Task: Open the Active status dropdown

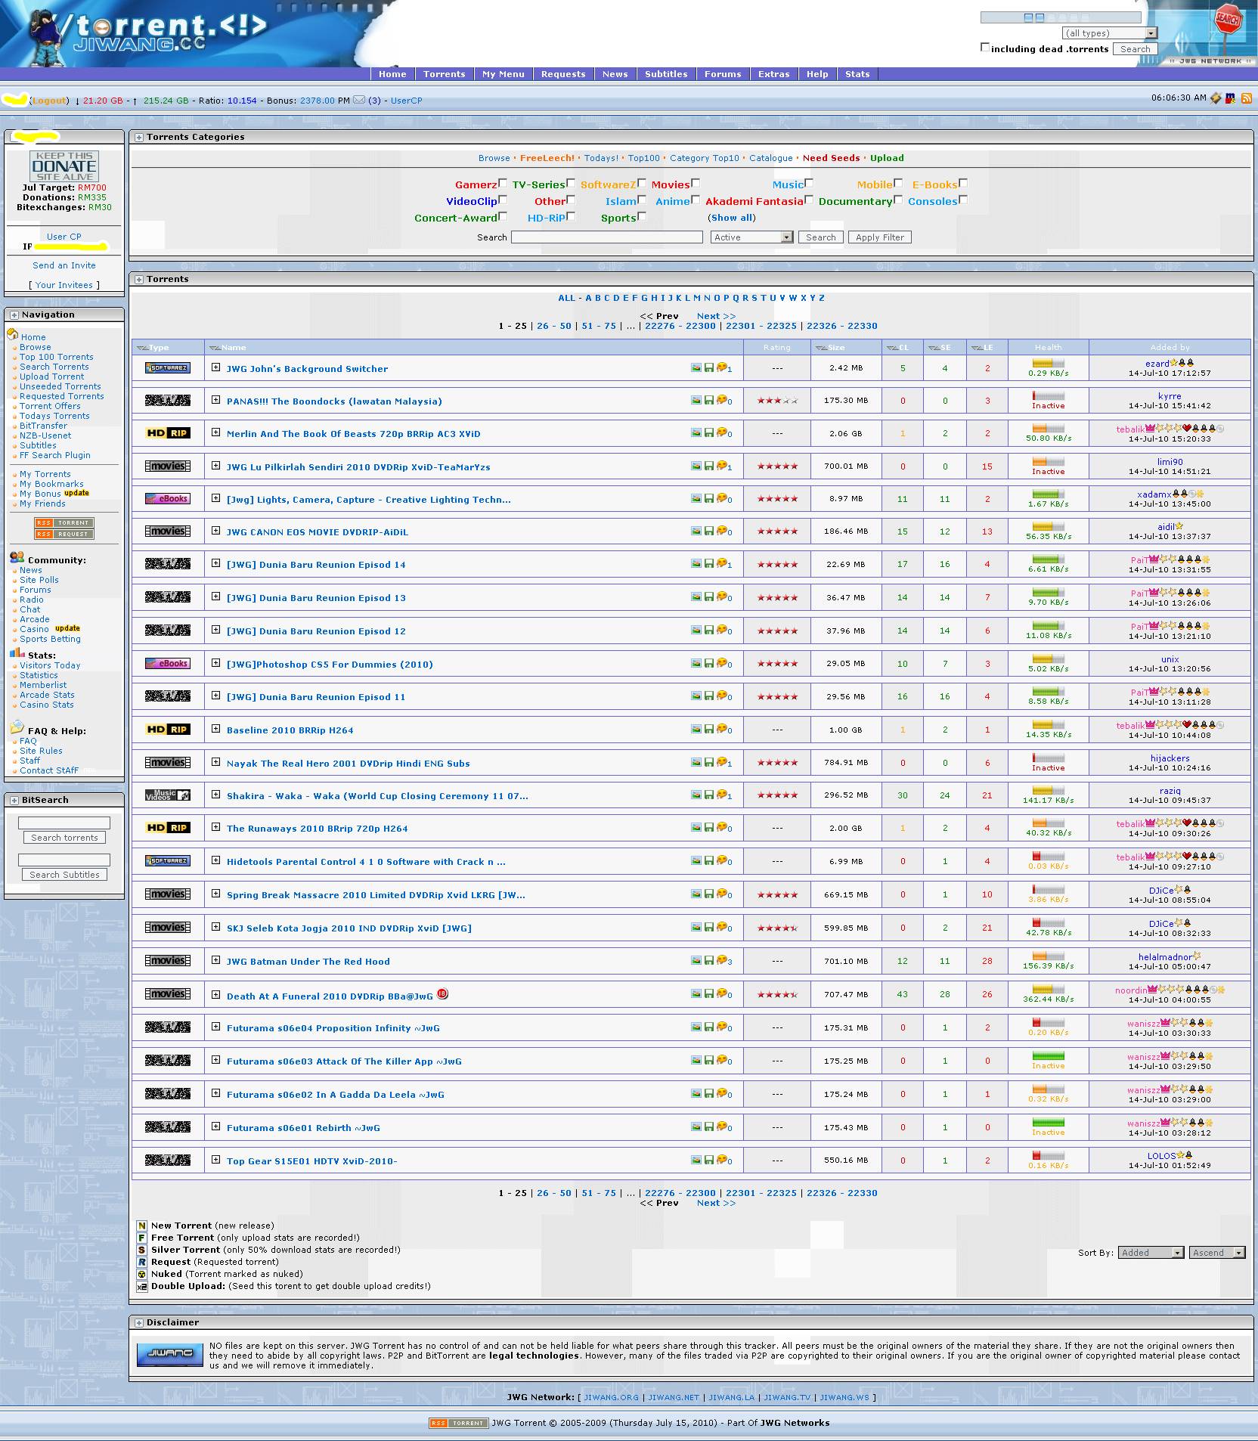Action: point(751,237)
